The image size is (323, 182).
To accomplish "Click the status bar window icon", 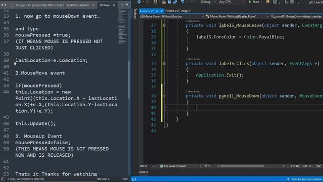I will pos(134,179).
